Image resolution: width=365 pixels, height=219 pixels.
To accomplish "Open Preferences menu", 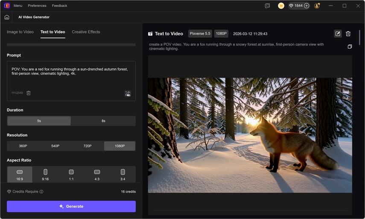I will tap(37, 6).
